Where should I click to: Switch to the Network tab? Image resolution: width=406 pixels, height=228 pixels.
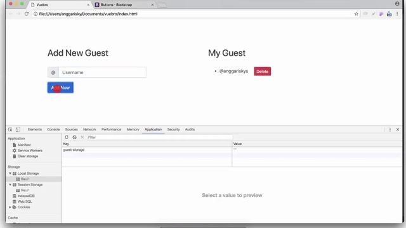(89, 129)
